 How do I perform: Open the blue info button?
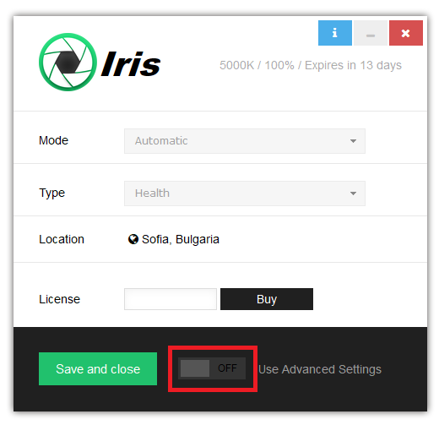pyautogui.click(x=335, y=33)
